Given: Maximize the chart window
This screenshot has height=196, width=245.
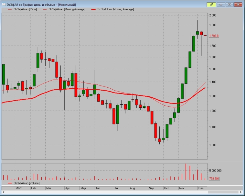Looking at the screenshot, I should coord(230,5).
